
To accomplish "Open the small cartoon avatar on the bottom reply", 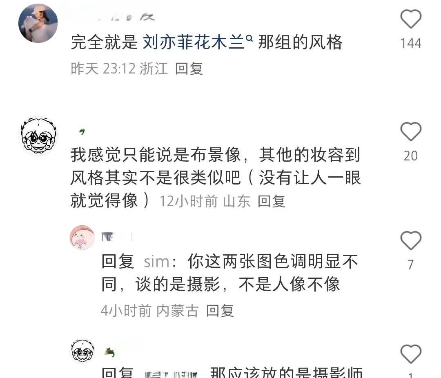I will click(82, 351).
